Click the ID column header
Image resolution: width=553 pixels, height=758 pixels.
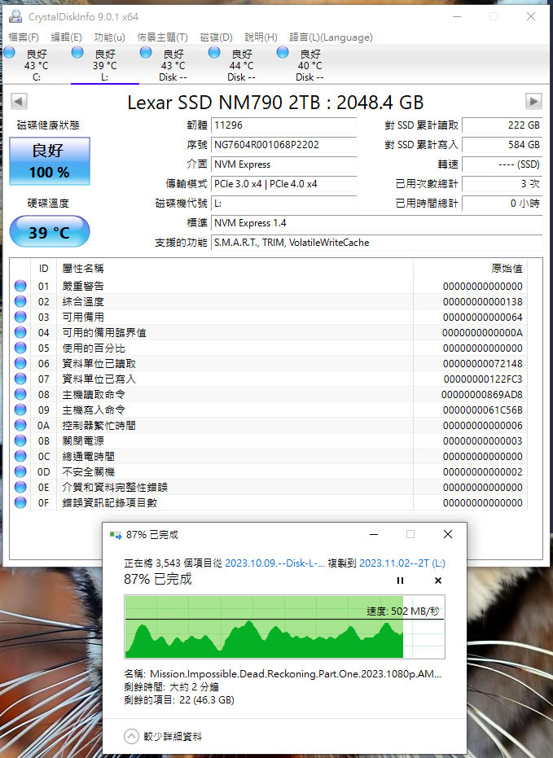(x=43, y=269)
